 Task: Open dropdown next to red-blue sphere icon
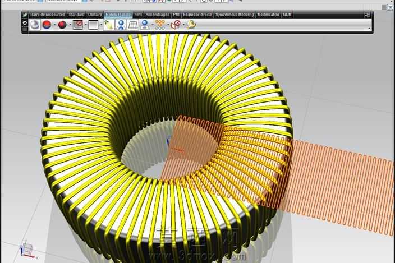[54, 25]
